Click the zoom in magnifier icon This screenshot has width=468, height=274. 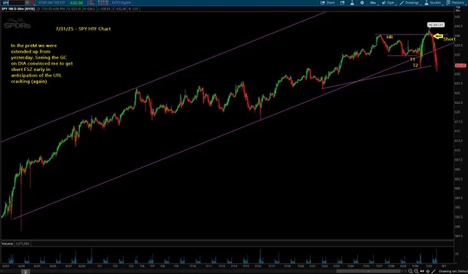click(x=416, y=271)
